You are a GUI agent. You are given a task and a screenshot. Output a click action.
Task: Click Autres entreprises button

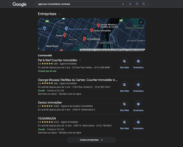tap(91, 140)
